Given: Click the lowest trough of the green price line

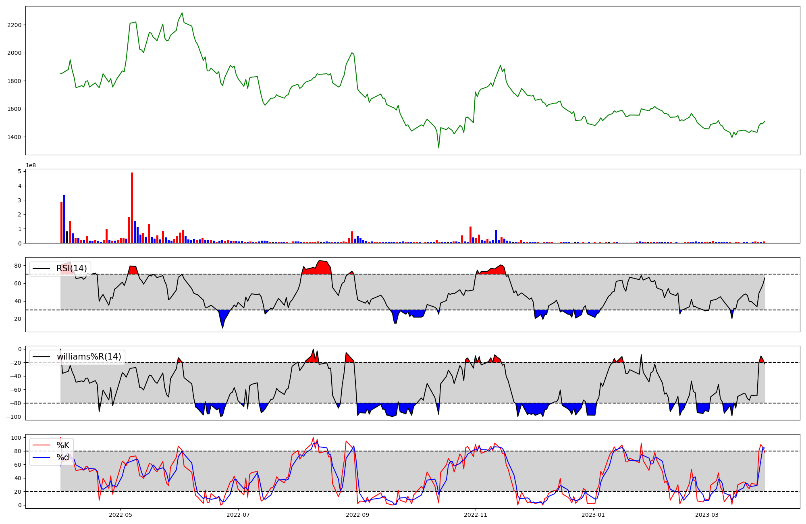Looking at the screenshot, I should coord(439,148).
